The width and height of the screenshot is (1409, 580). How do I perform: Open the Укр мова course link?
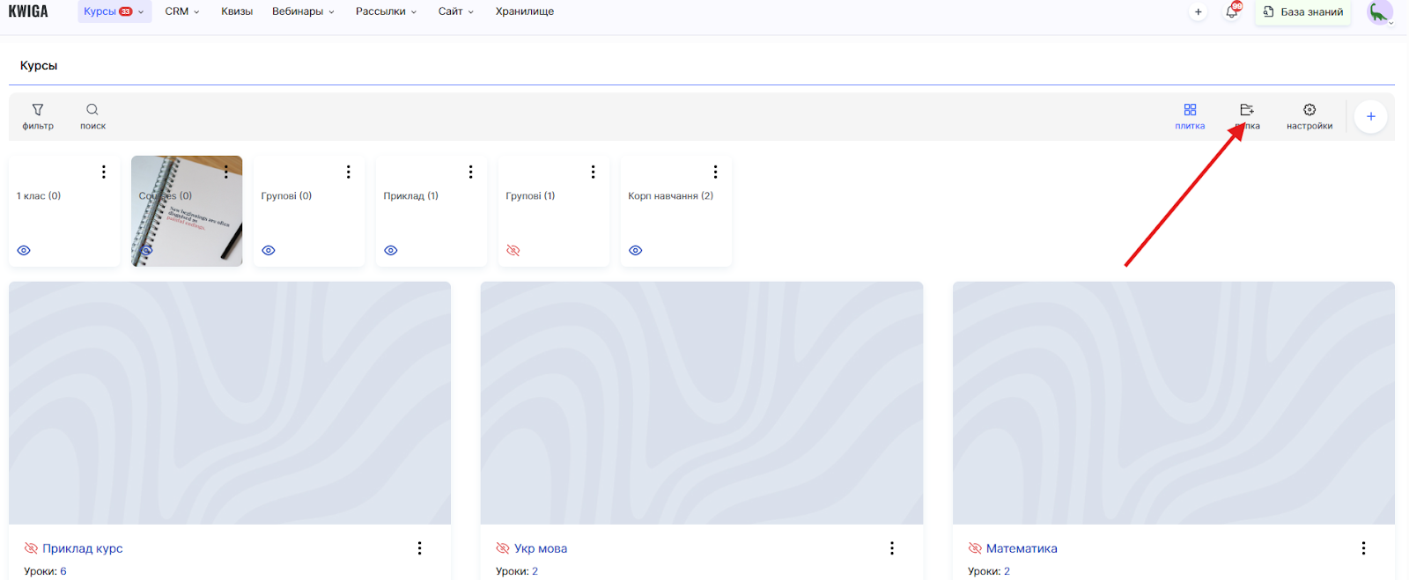point(540,548)
